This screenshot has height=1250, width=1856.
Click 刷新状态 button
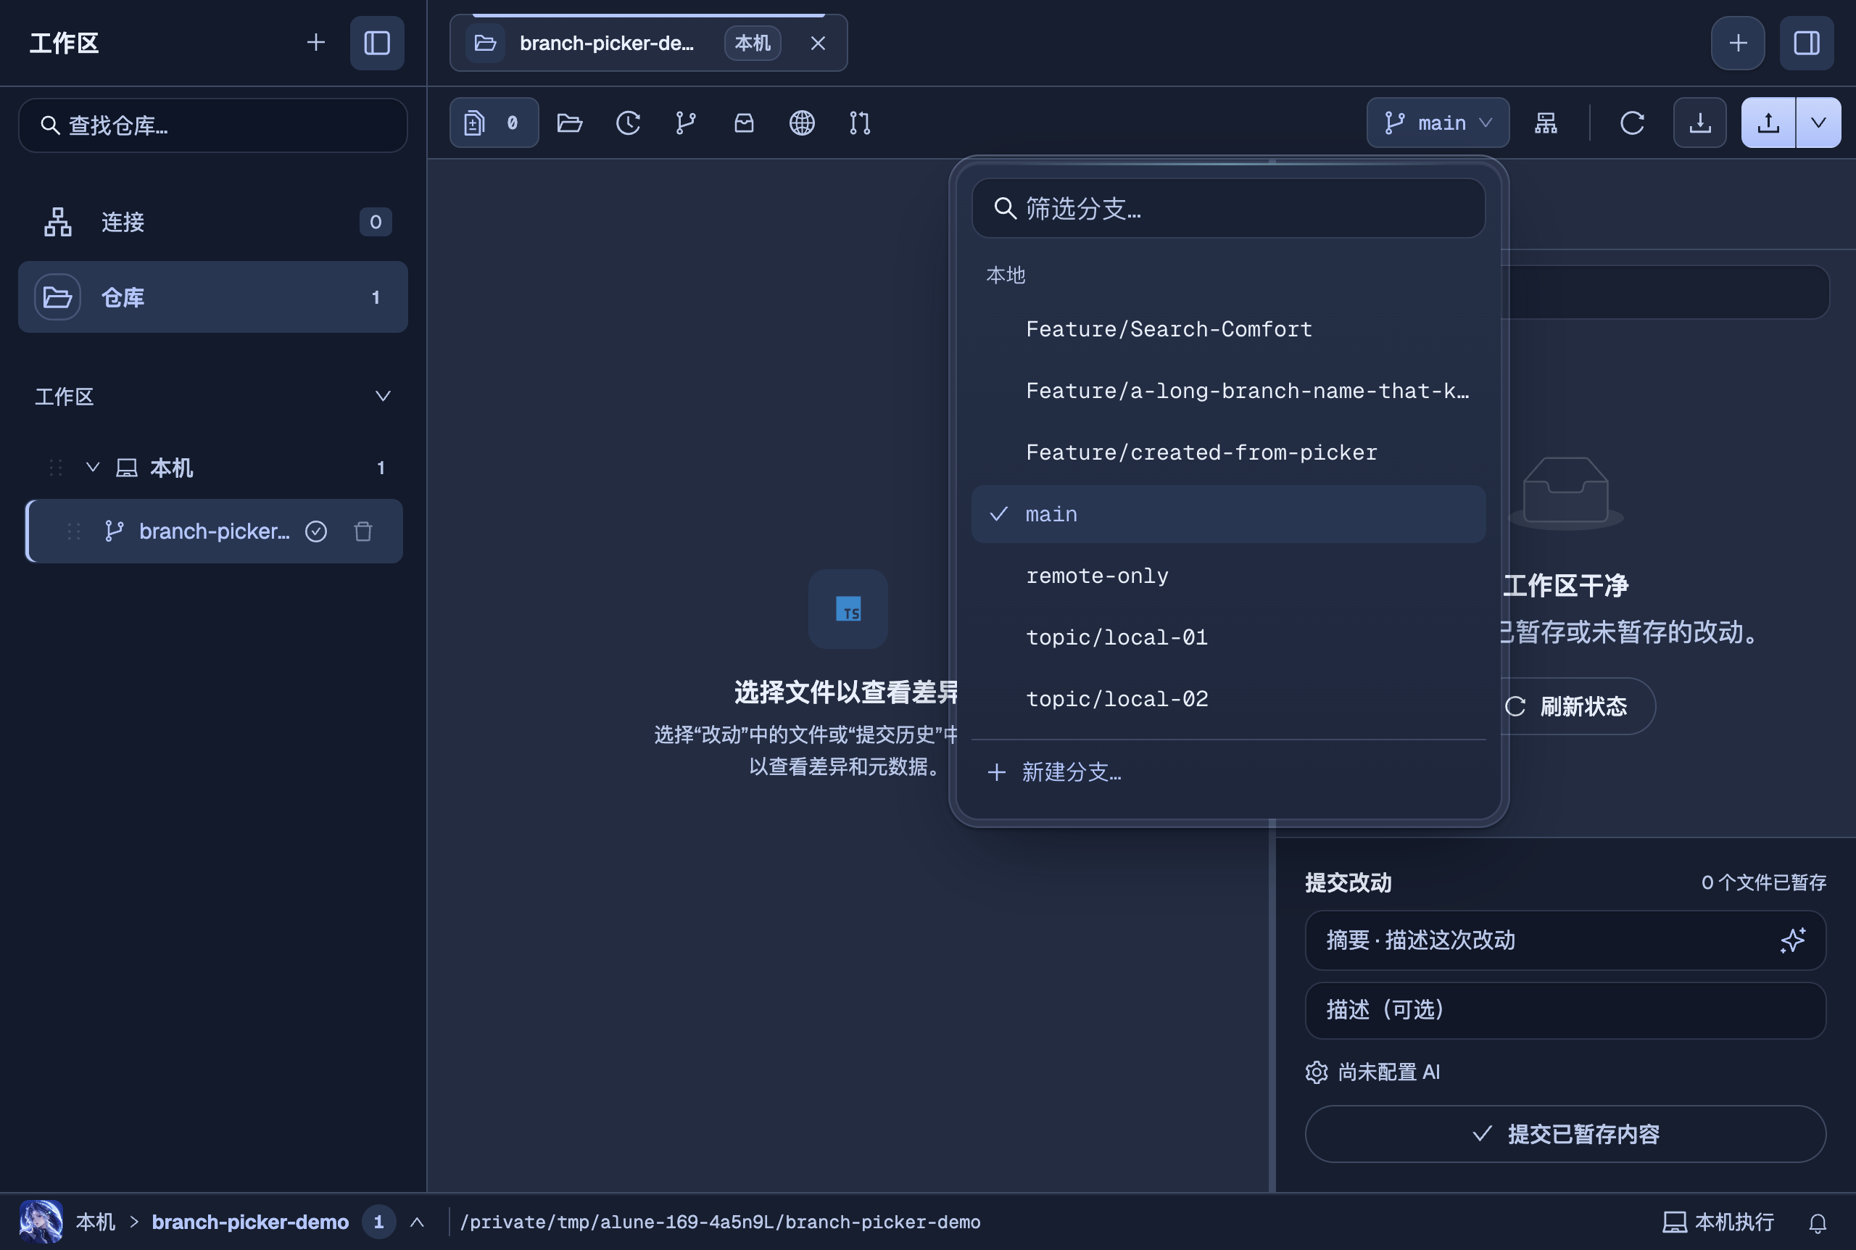click(x=1566, y=706)
